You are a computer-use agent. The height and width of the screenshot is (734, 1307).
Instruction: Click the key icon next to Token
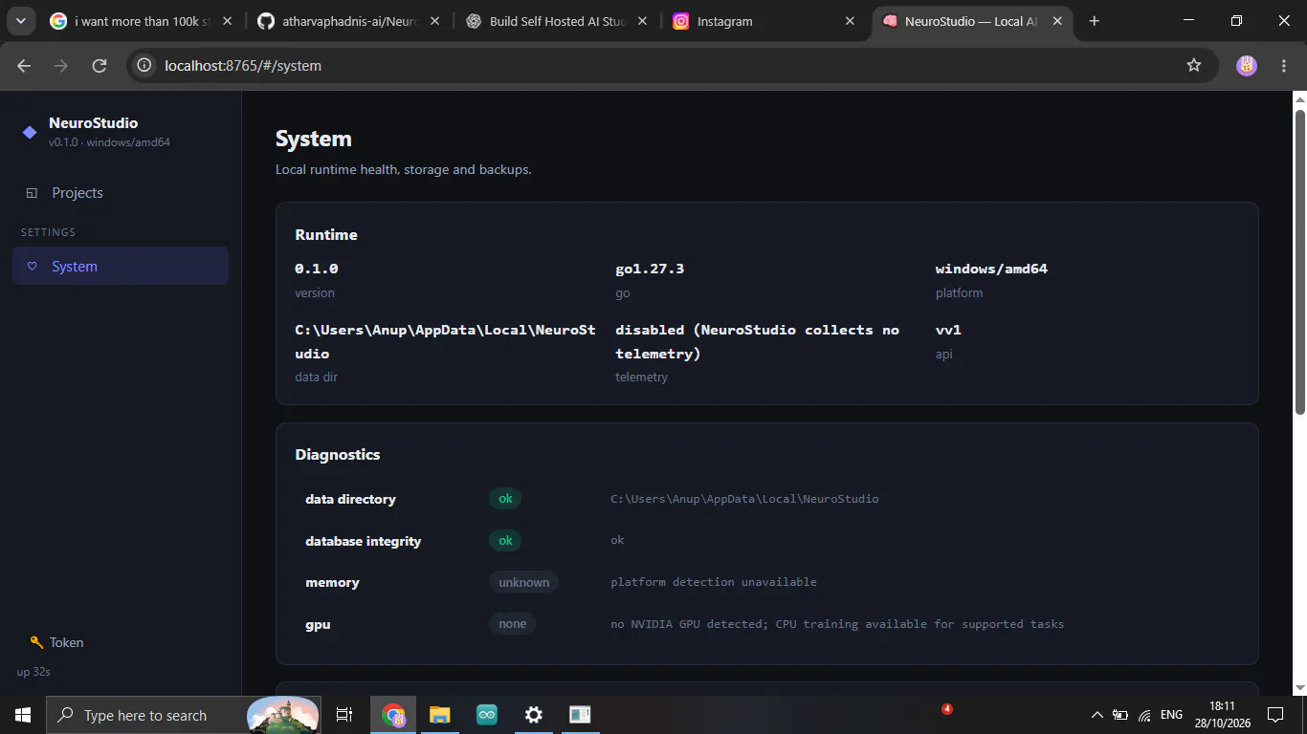(36, 642)
